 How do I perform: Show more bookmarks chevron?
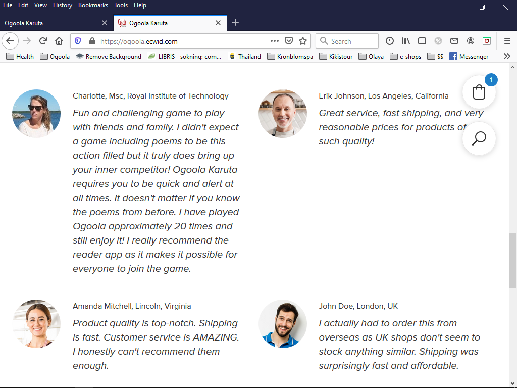[507, 57]
